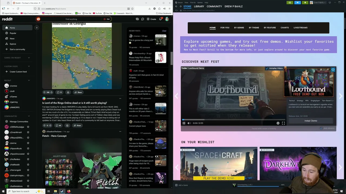
Task: Downvote the post with 368 votes
Action: click(51, 92)
